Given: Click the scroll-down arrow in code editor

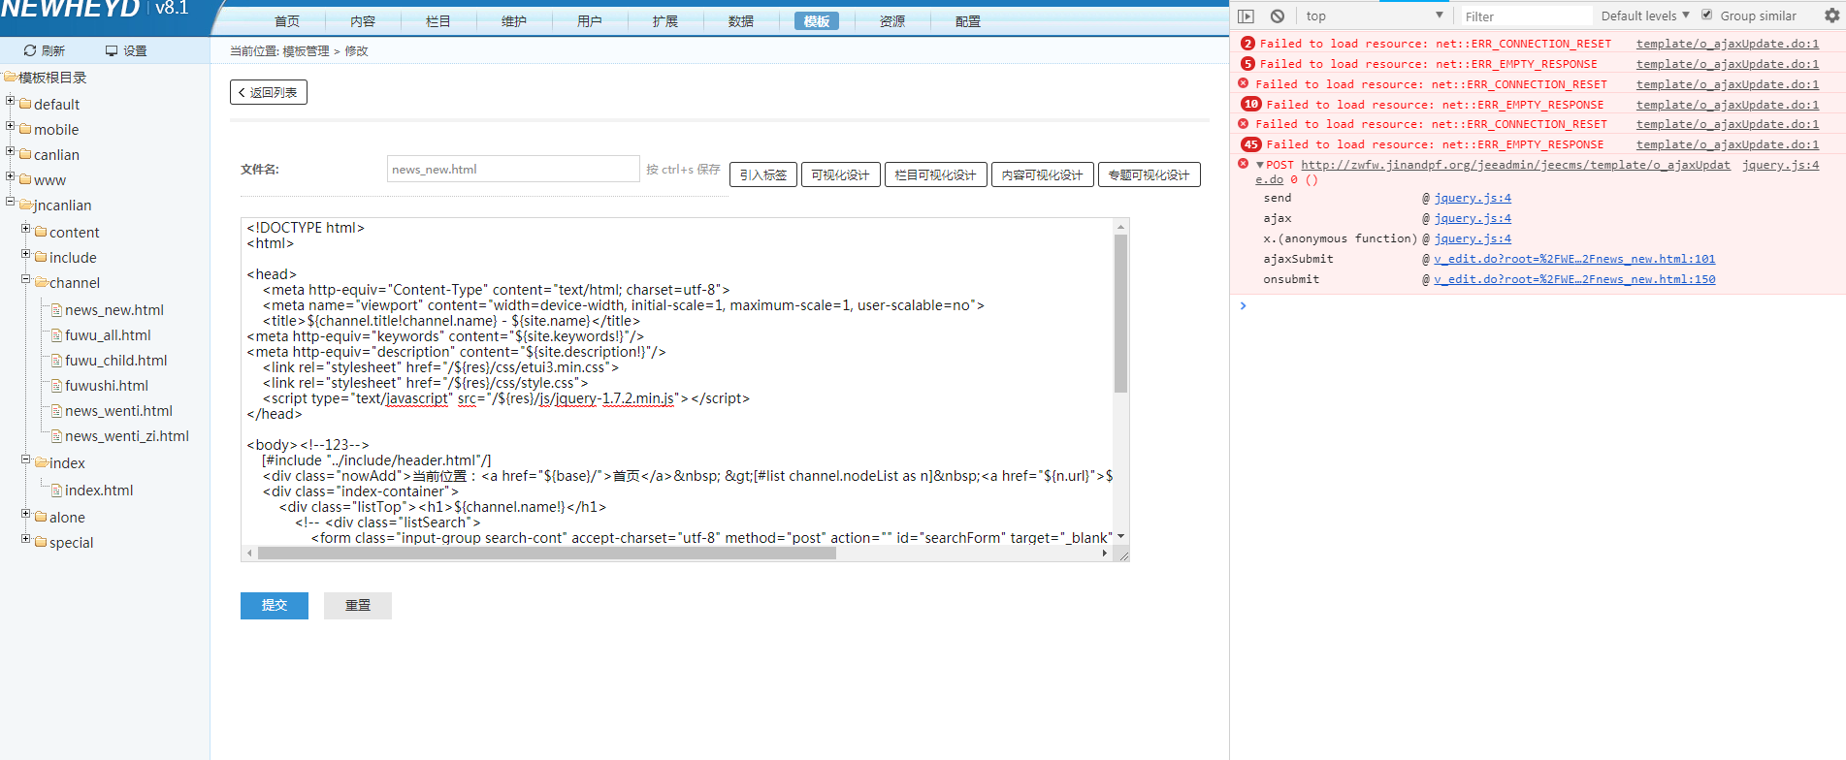Looking at the screenshot, I should click(1120, 536).
